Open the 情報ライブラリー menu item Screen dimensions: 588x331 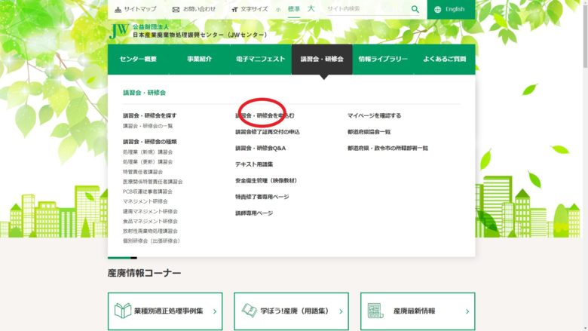point(383,59)
